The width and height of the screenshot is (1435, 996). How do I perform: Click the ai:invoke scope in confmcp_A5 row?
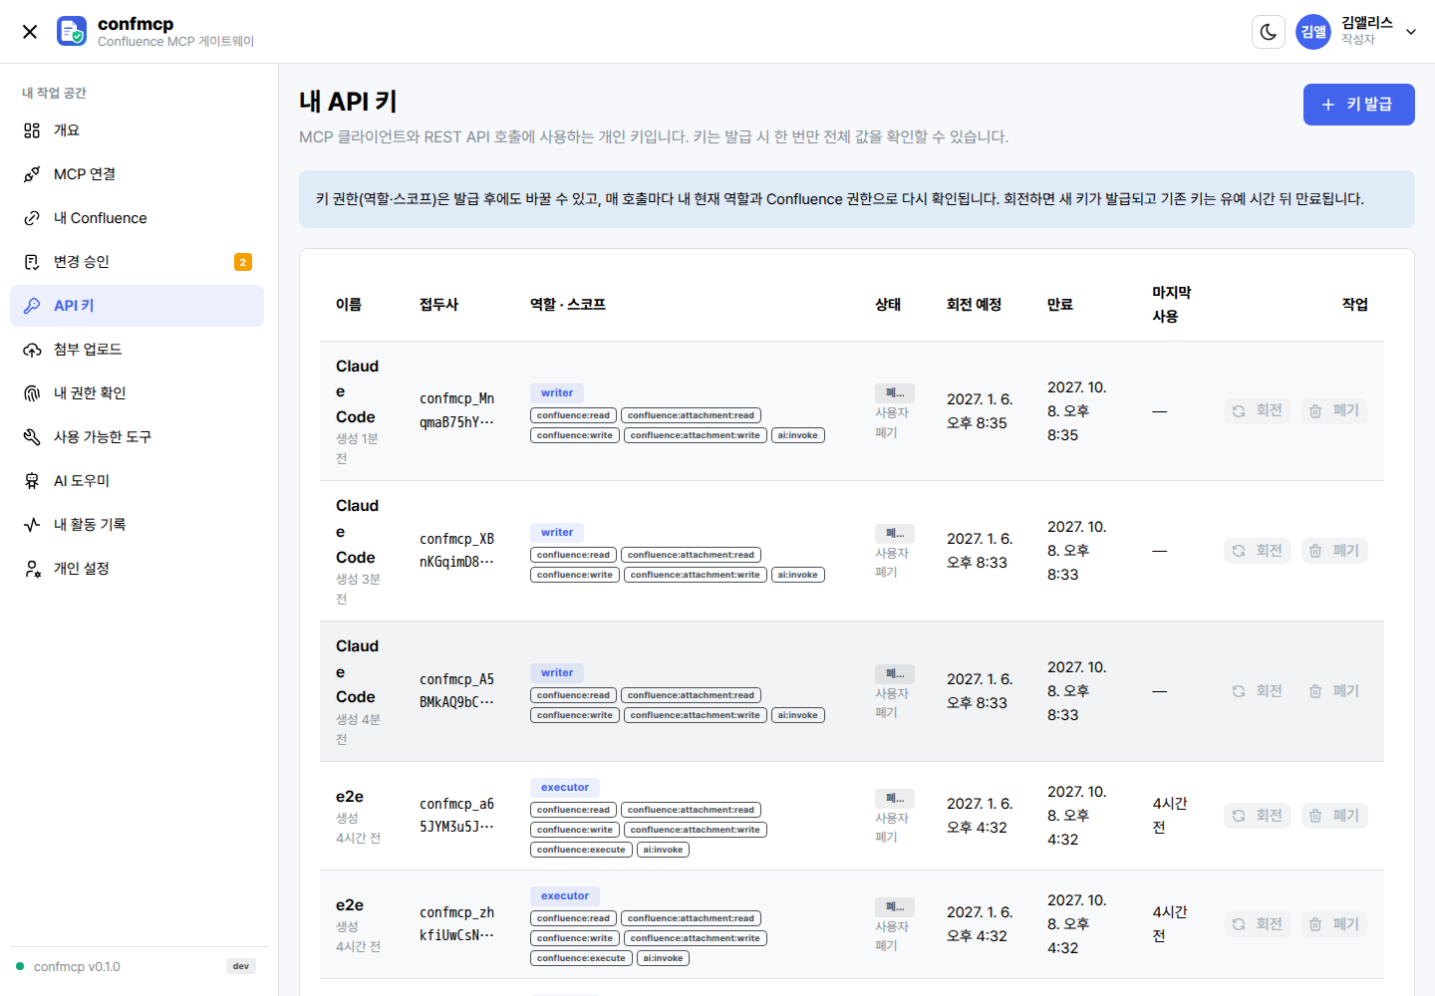coord(798,715)
